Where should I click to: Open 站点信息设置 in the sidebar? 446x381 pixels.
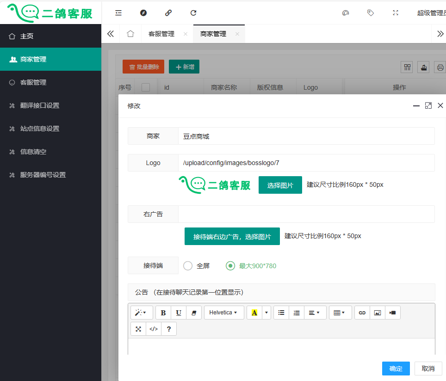click(x=40, y=129)
